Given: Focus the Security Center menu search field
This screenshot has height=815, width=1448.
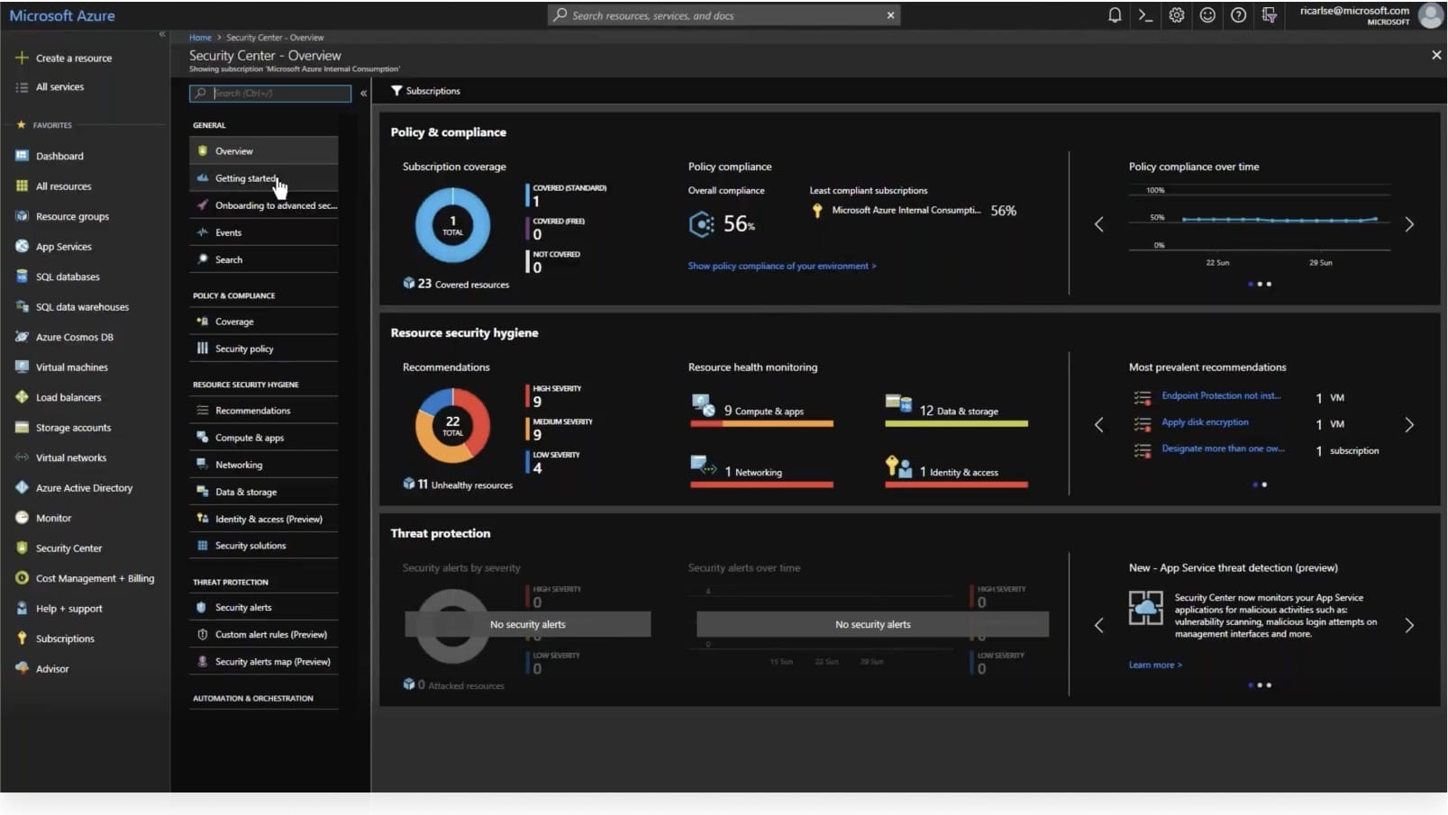Looking at the screenshot, I should (x=270, y=93).
